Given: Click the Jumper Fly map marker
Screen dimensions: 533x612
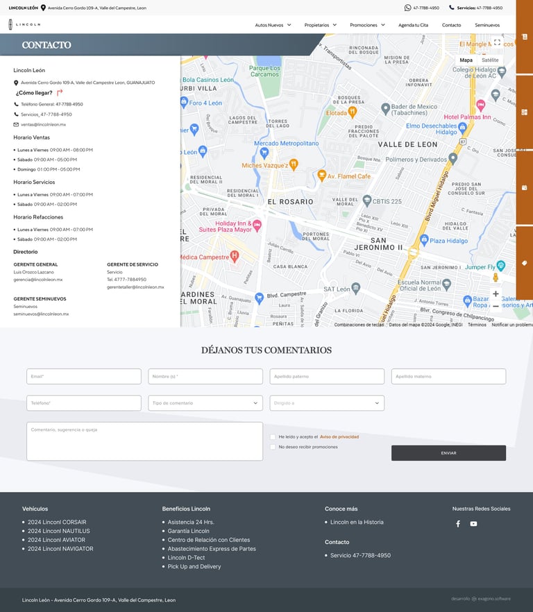Looking at the screenshot, I should (500, 266).
